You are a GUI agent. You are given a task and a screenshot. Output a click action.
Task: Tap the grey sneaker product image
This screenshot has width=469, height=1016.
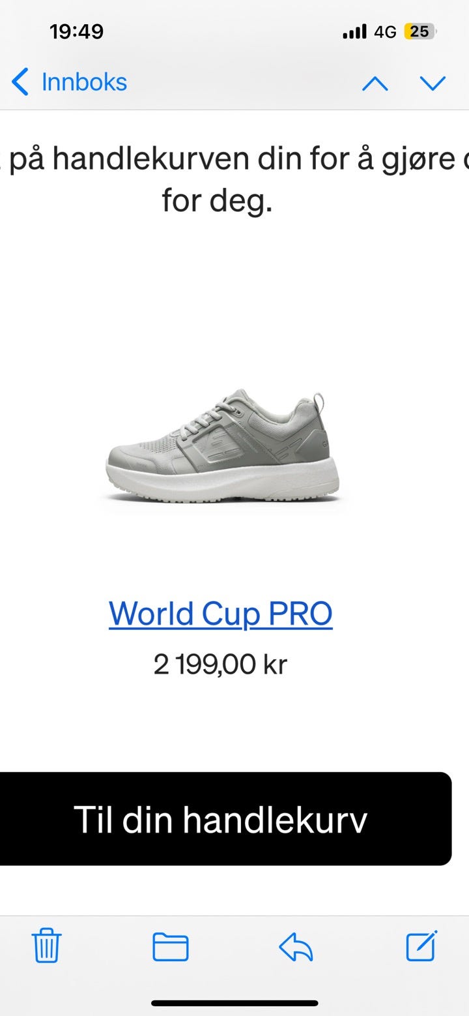click(221, 445)
